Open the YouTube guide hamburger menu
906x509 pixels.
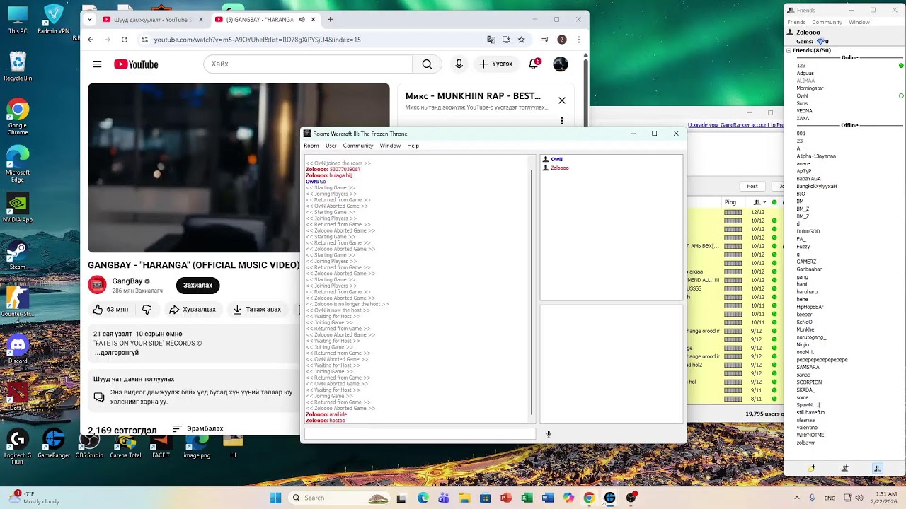[97, 64]
